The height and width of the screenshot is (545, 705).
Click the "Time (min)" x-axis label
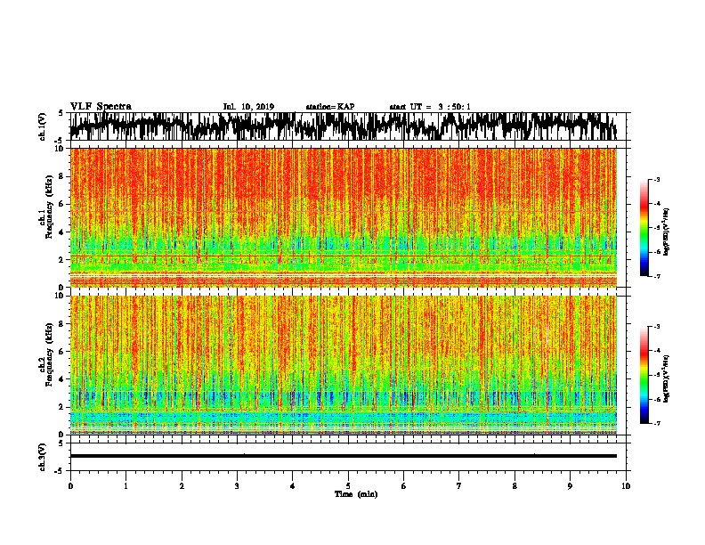coord(356,494)
